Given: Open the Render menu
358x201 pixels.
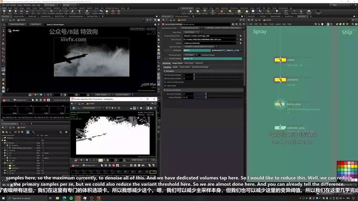Looking at the screenshot, I should [13, 5].
